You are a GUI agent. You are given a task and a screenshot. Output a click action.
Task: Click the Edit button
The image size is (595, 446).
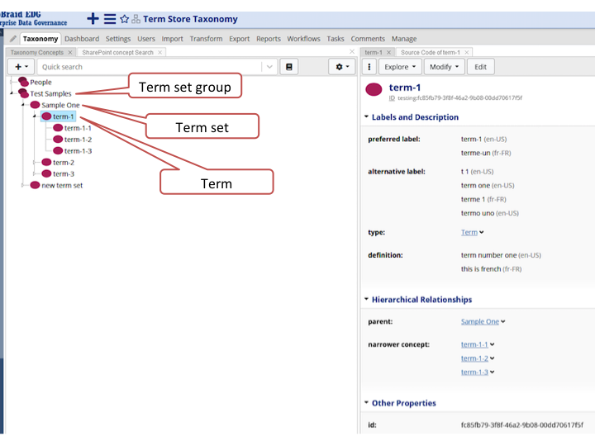[480, 67]
